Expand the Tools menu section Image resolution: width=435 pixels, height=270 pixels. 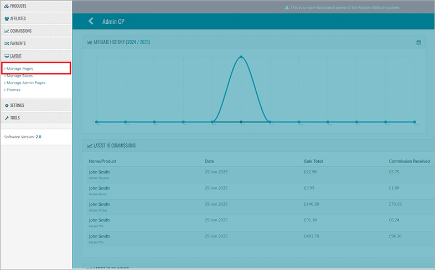coord(15,118)
